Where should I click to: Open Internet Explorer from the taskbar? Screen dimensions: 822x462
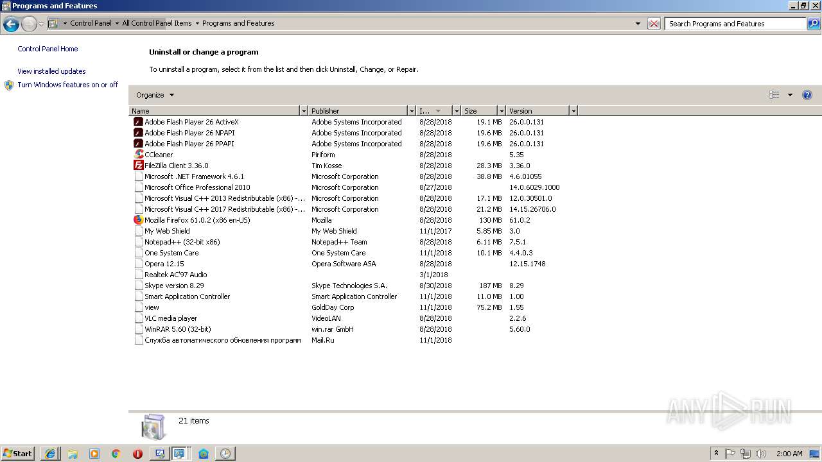click(50, 454)
